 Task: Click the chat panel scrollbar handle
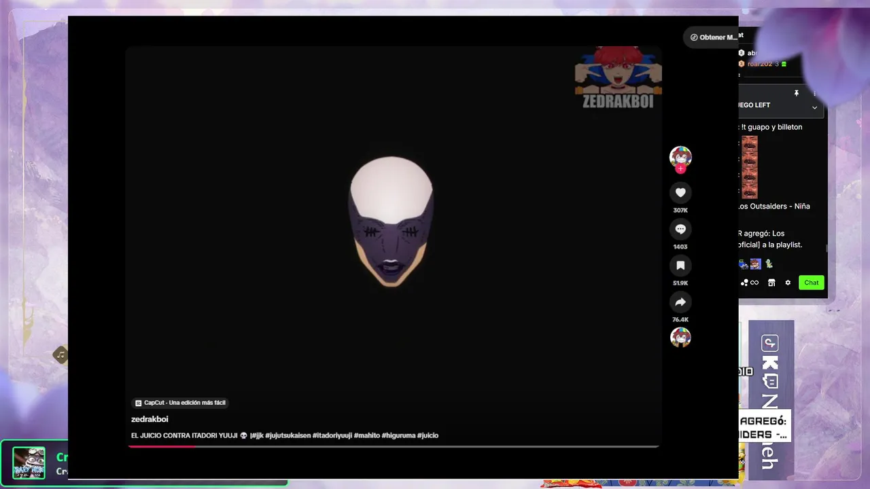[x=826, y=249]
